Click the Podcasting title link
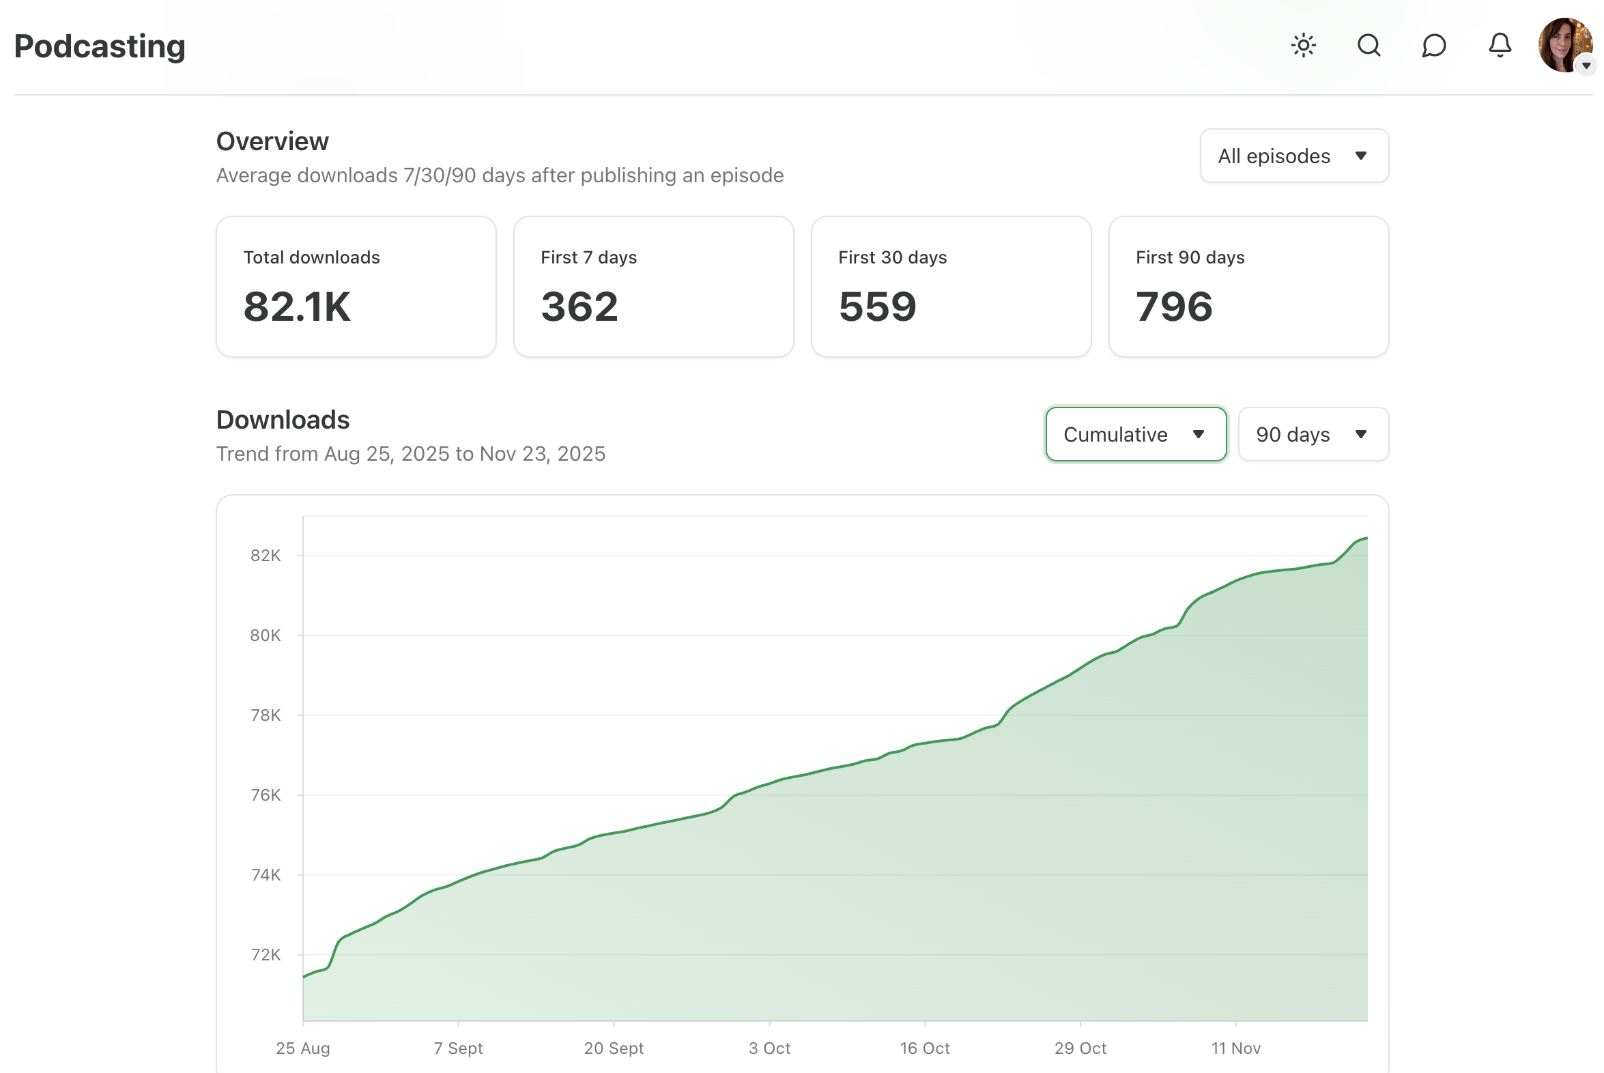Viewport: 1604px width, 1073px height. 100,46
